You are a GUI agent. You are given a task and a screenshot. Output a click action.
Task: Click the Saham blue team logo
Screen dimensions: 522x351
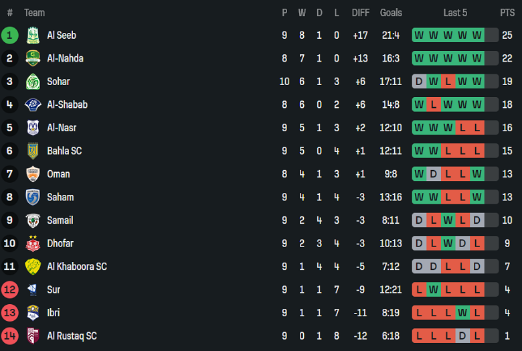32,197
